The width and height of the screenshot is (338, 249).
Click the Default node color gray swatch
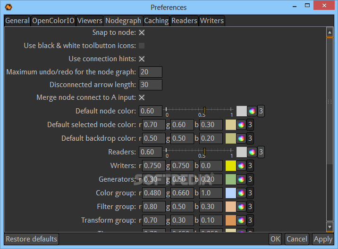tap(241, 111)
